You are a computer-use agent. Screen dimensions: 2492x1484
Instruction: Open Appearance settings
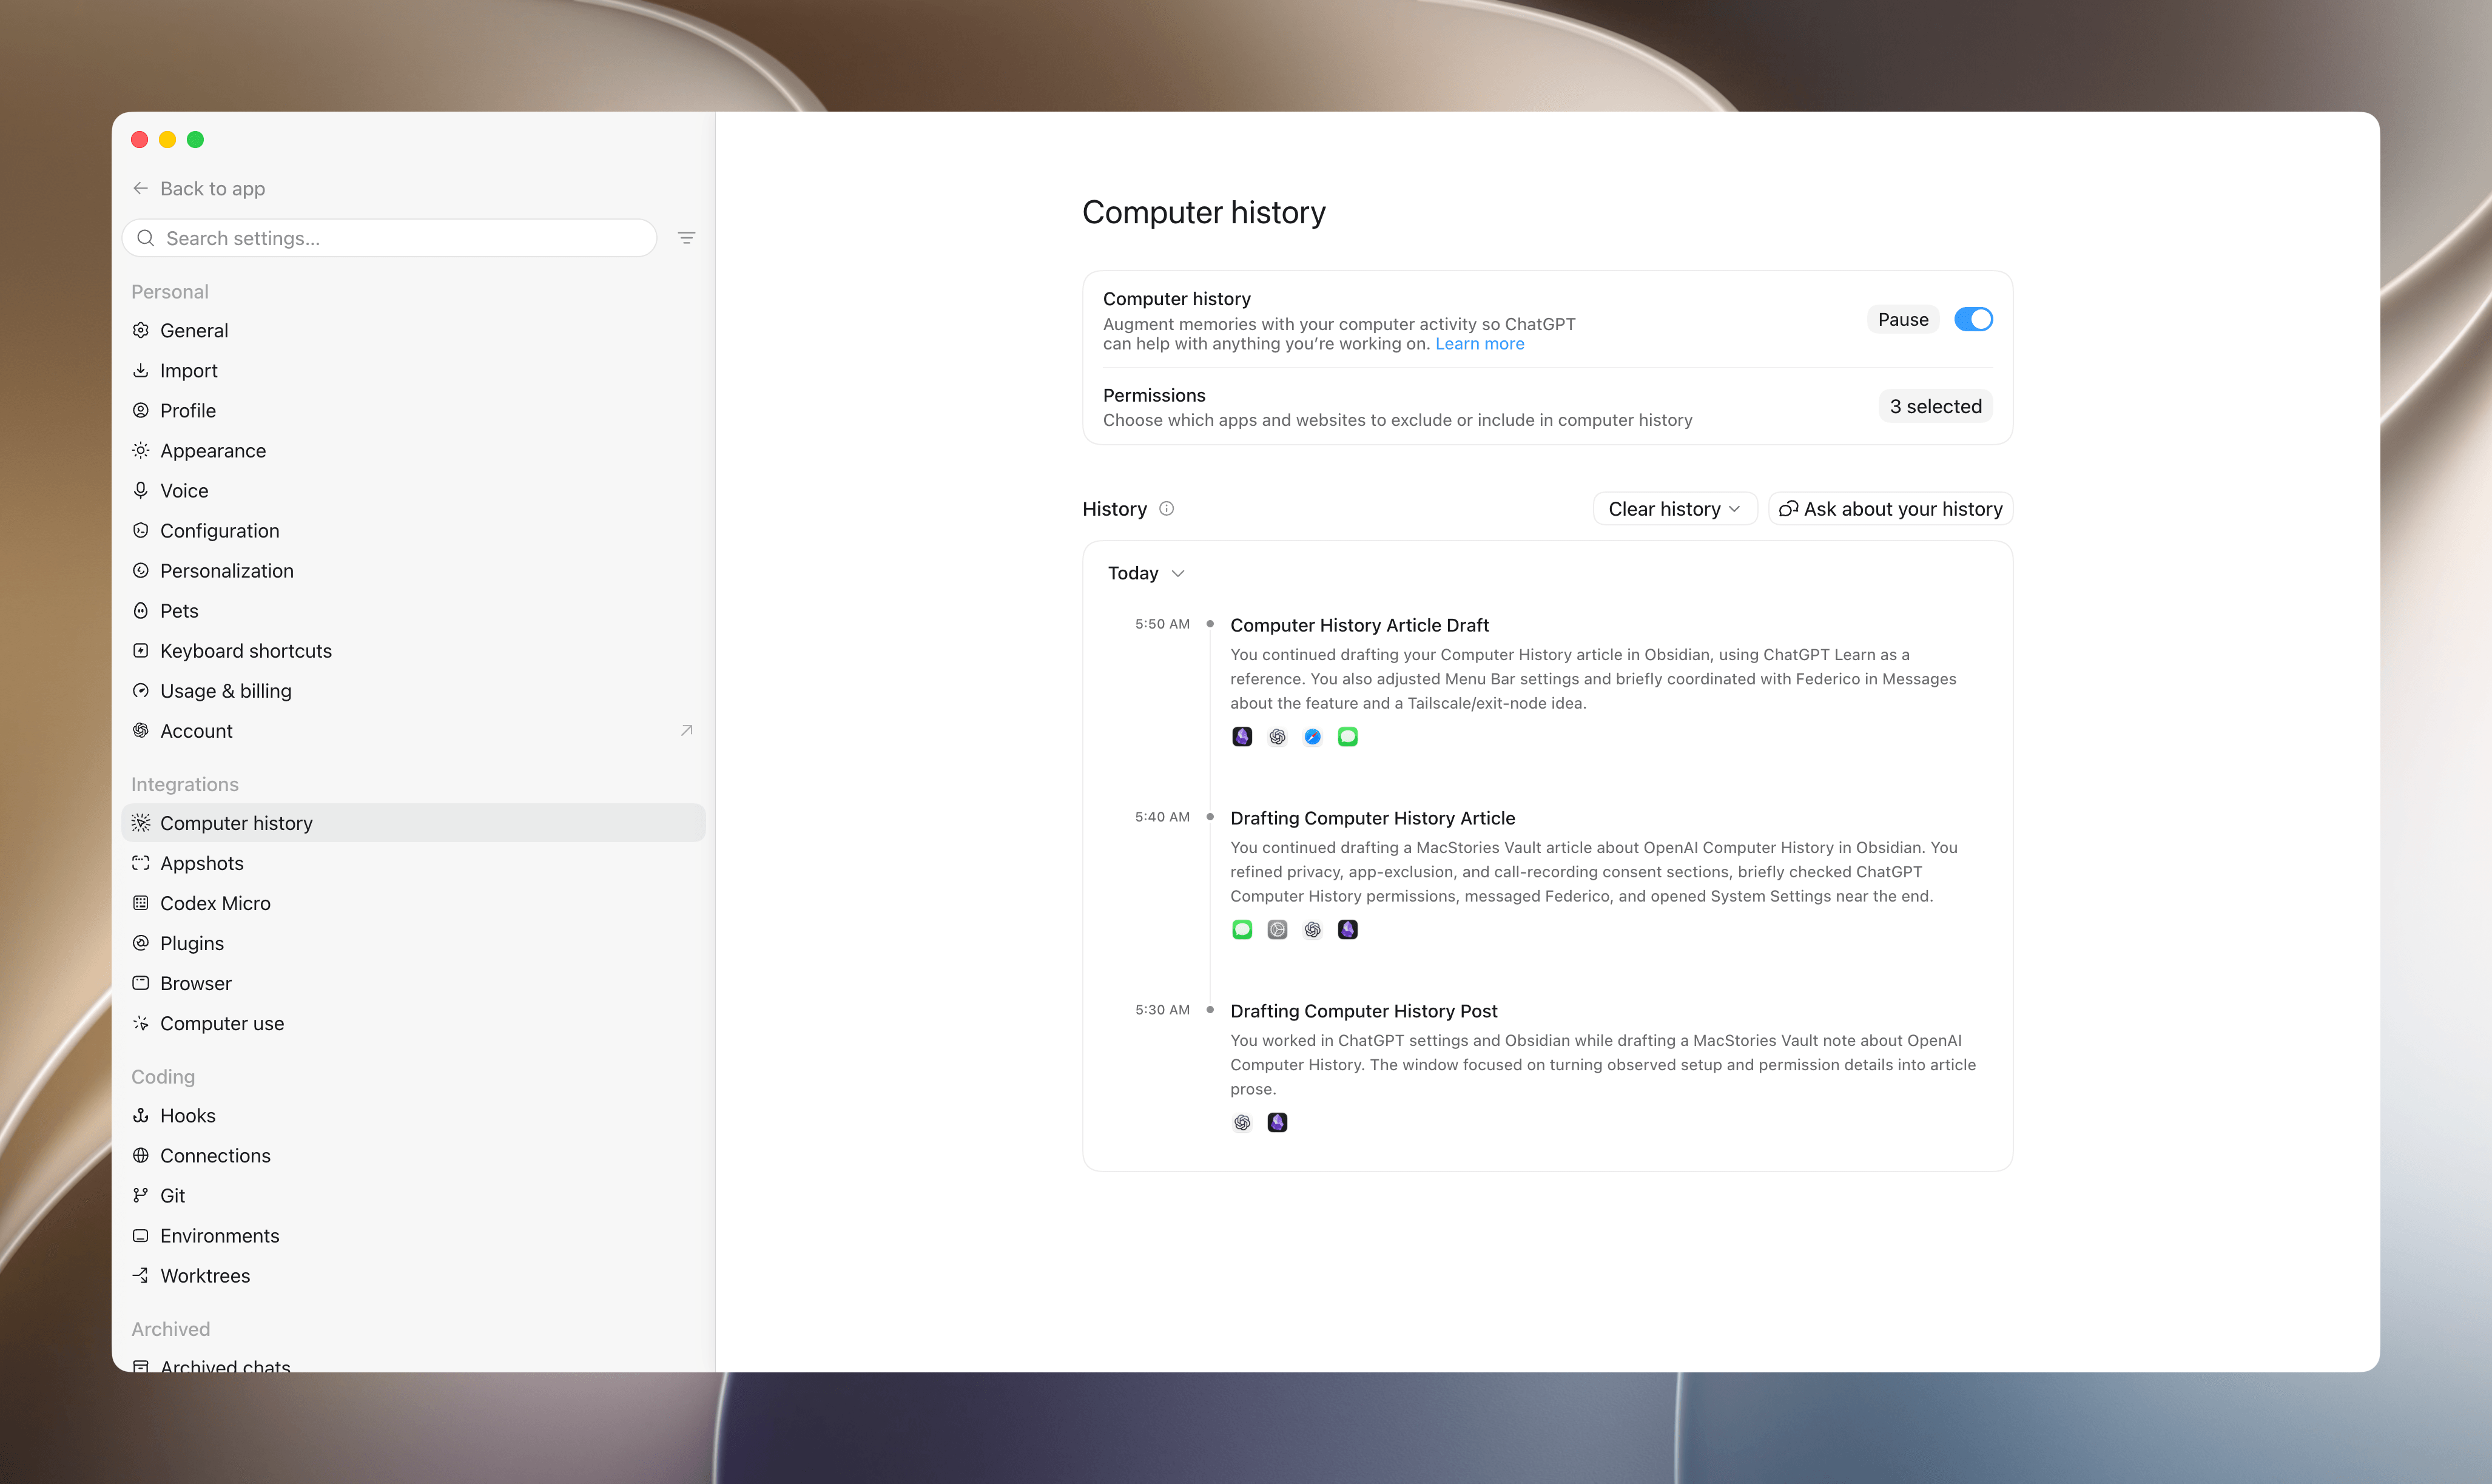(x=413, y=451)
